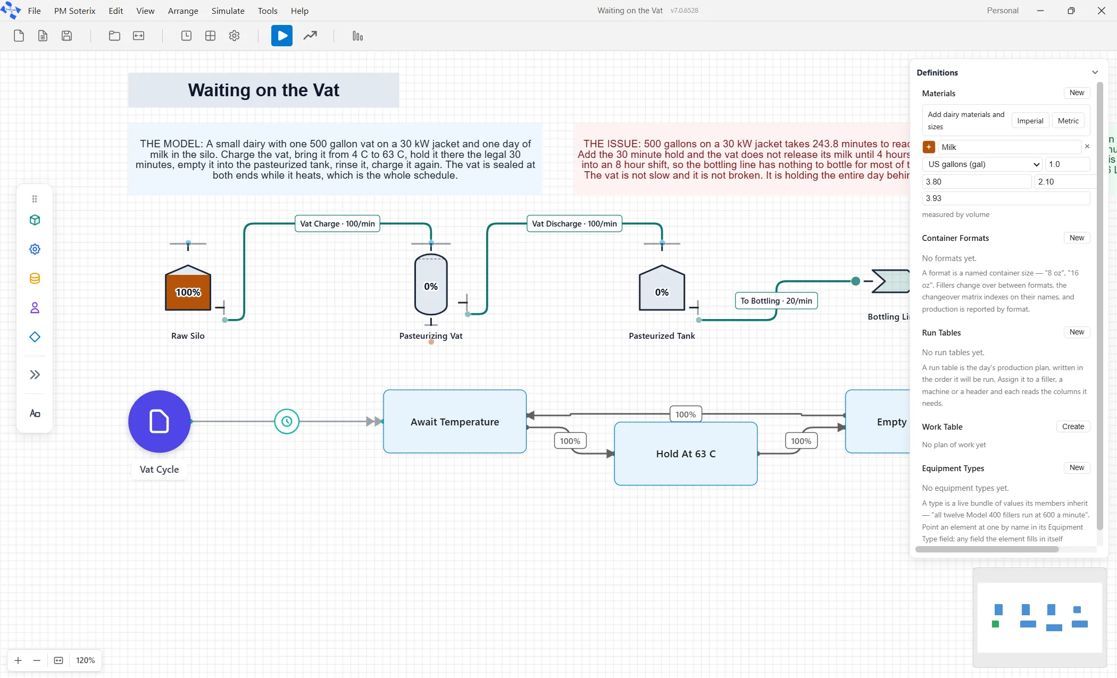This screenshot has width=1117, height=678.
Task: Click New beside Run Tables
Action: point(1077,332)
